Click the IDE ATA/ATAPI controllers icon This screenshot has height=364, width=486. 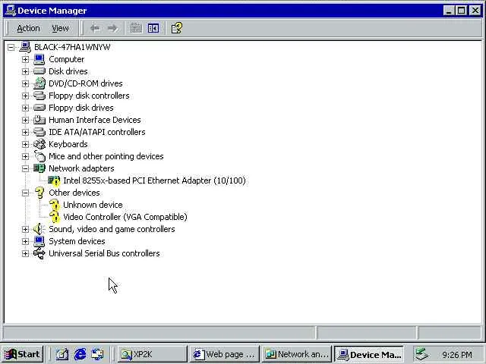point(39,132)
